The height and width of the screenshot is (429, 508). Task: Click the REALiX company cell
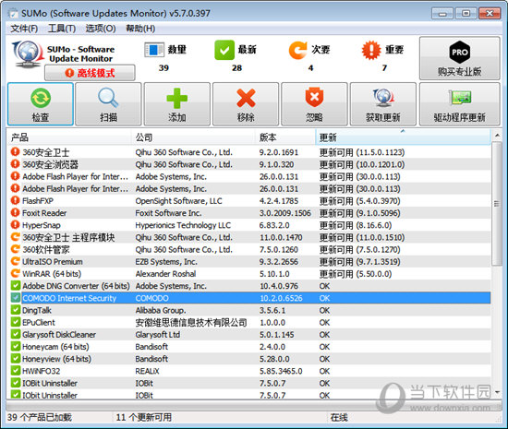click(147, 371)
